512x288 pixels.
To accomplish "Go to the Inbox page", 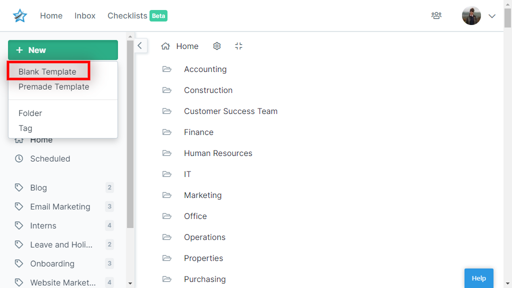I will tap(85, 15).
